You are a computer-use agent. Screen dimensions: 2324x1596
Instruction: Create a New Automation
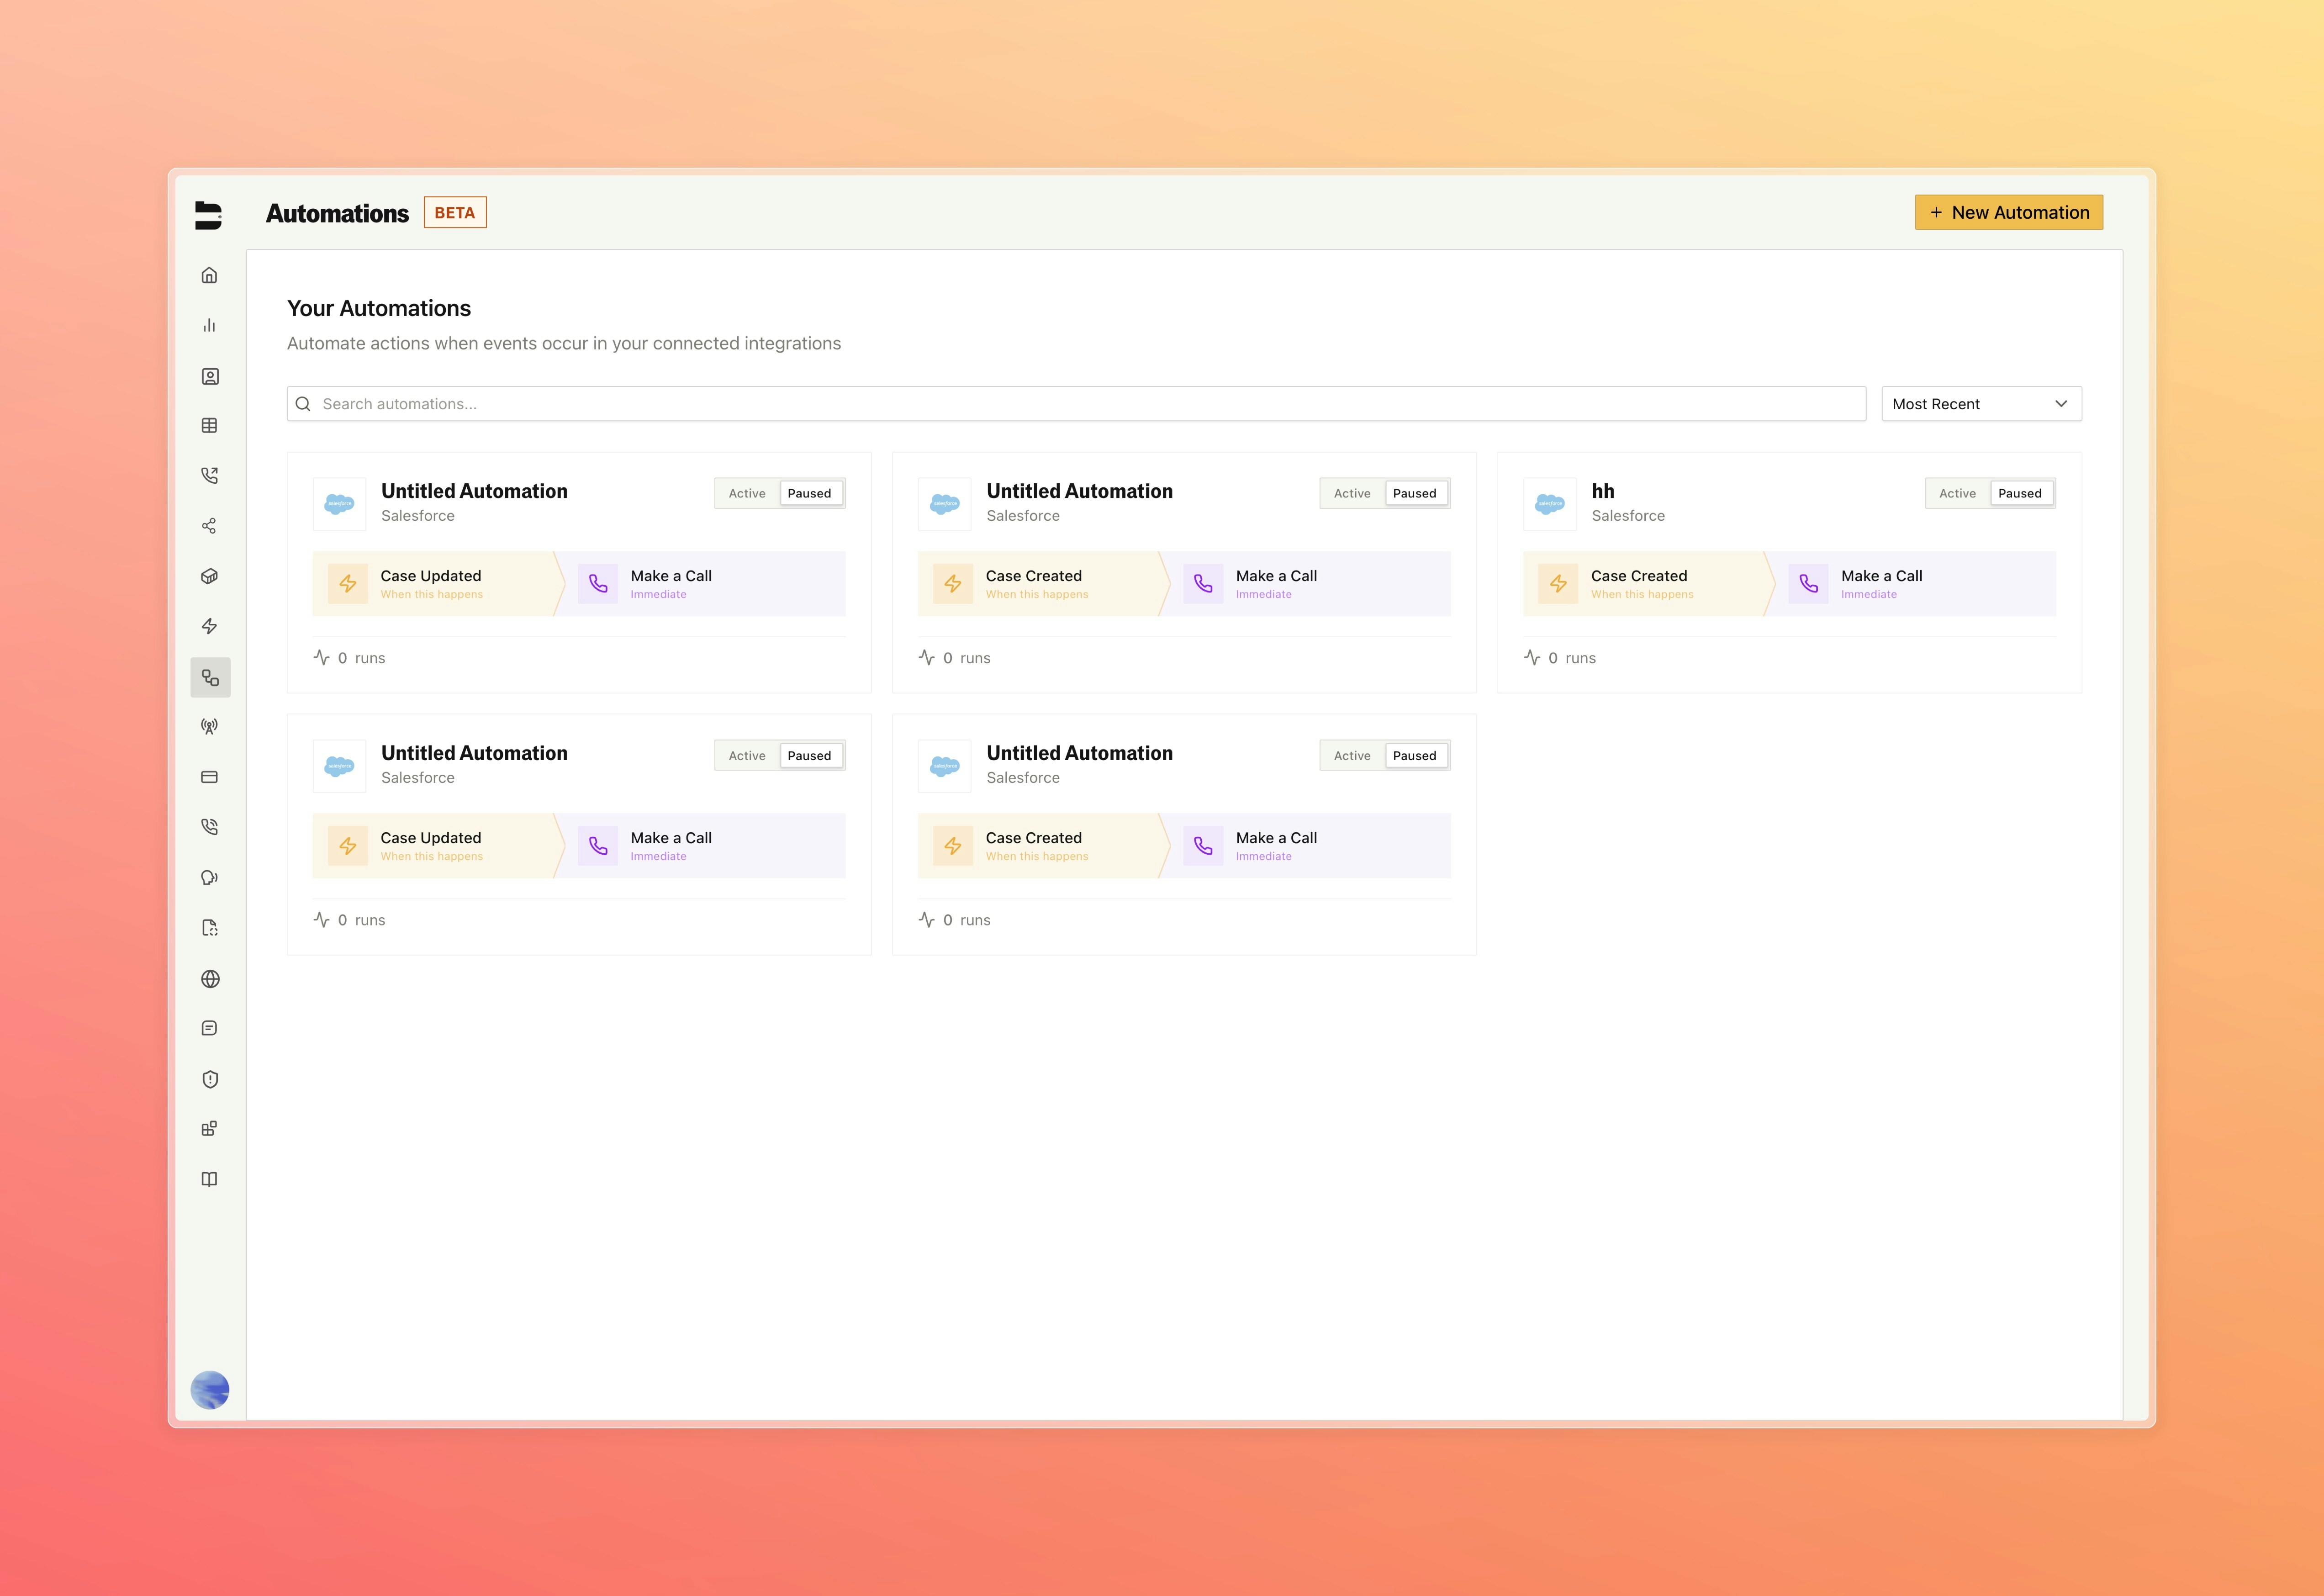pyautogui.click(x=2008, y=212)
